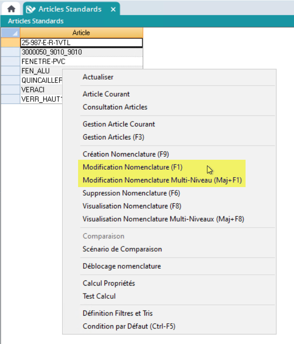Select Modification Nomenclature (F1)

coord(132,167)
